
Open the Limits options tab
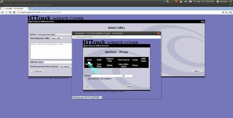(135, 60)
